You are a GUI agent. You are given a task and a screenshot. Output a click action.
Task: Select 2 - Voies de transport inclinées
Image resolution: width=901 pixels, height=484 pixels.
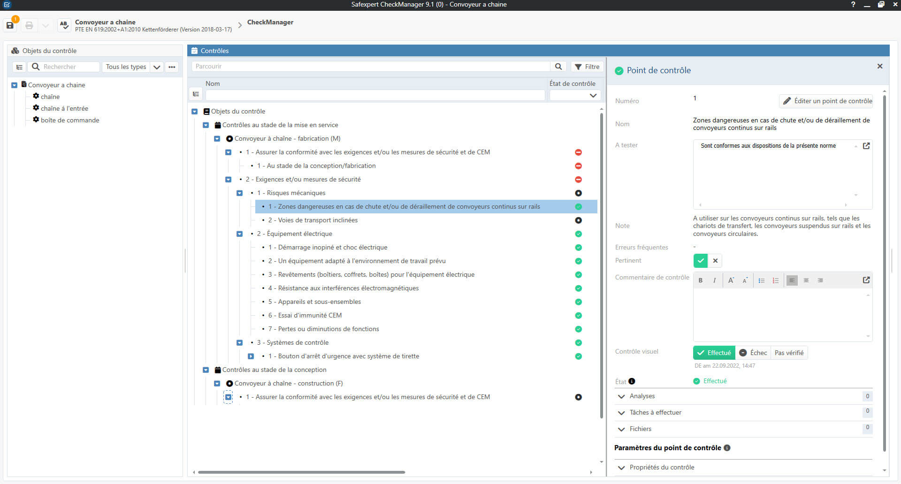tap(317, 220)
